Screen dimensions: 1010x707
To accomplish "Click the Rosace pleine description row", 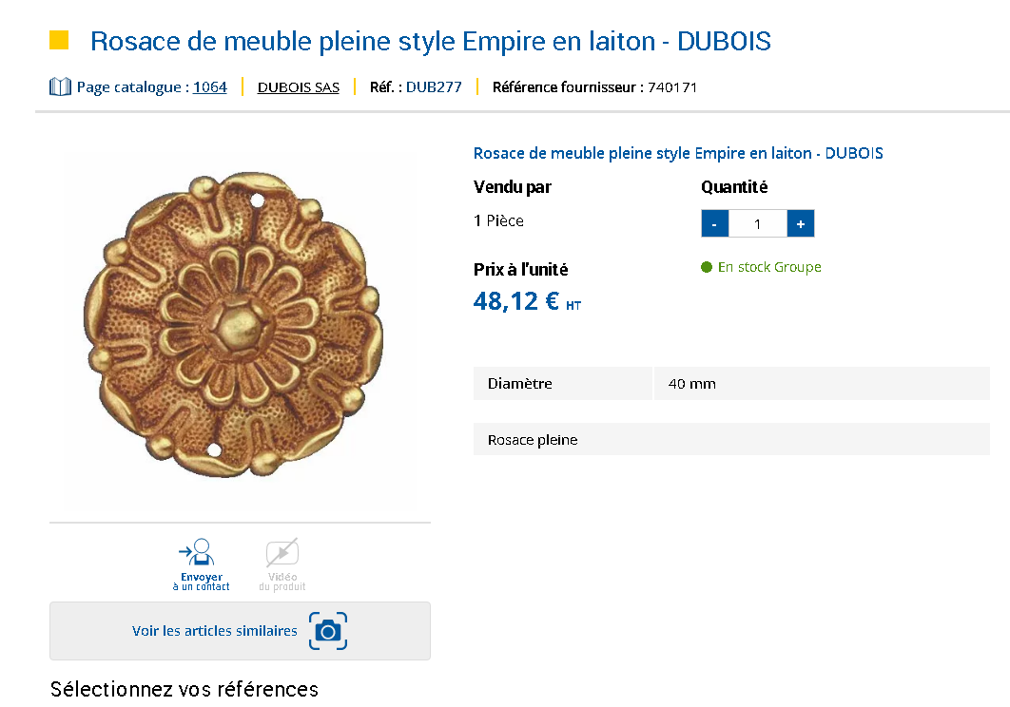I will pos(731,439).
